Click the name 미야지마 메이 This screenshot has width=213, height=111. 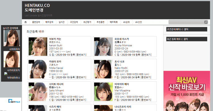[x=121, y=84]
